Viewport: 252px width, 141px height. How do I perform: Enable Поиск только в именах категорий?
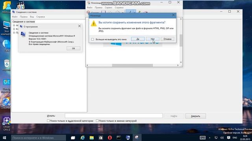[x=97, y=121]
